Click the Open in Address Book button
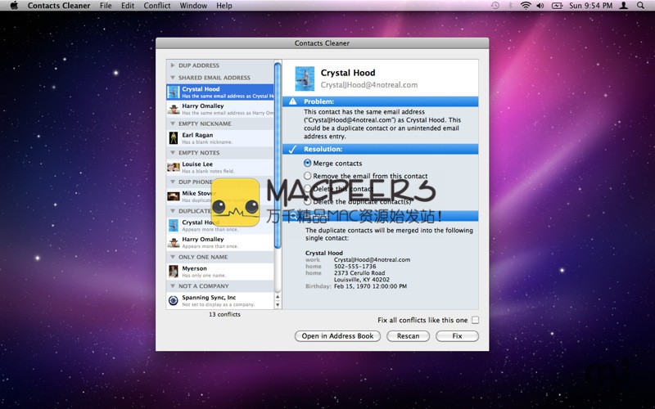This screenshot has width=655, height=409. pyautogui.click(x=337, y=336)
